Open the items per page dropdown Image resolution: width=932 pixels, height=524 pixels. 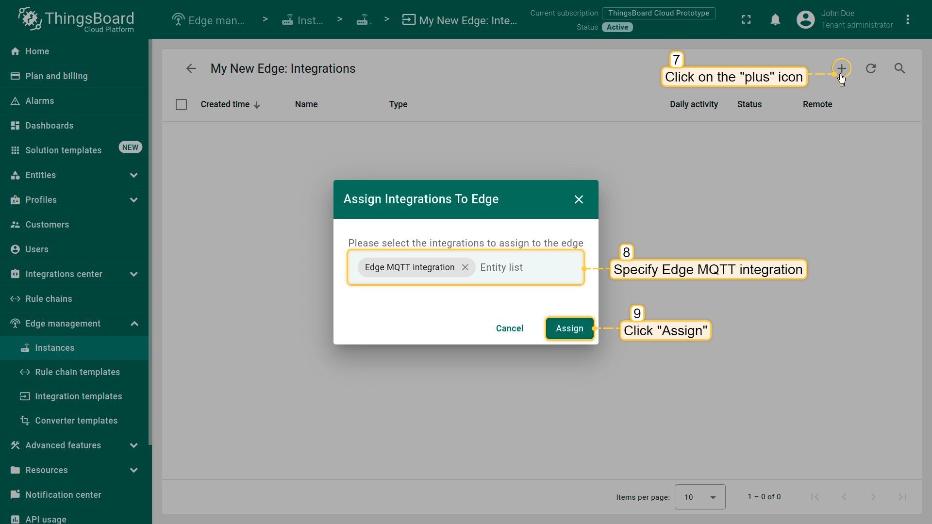(699, 497)
